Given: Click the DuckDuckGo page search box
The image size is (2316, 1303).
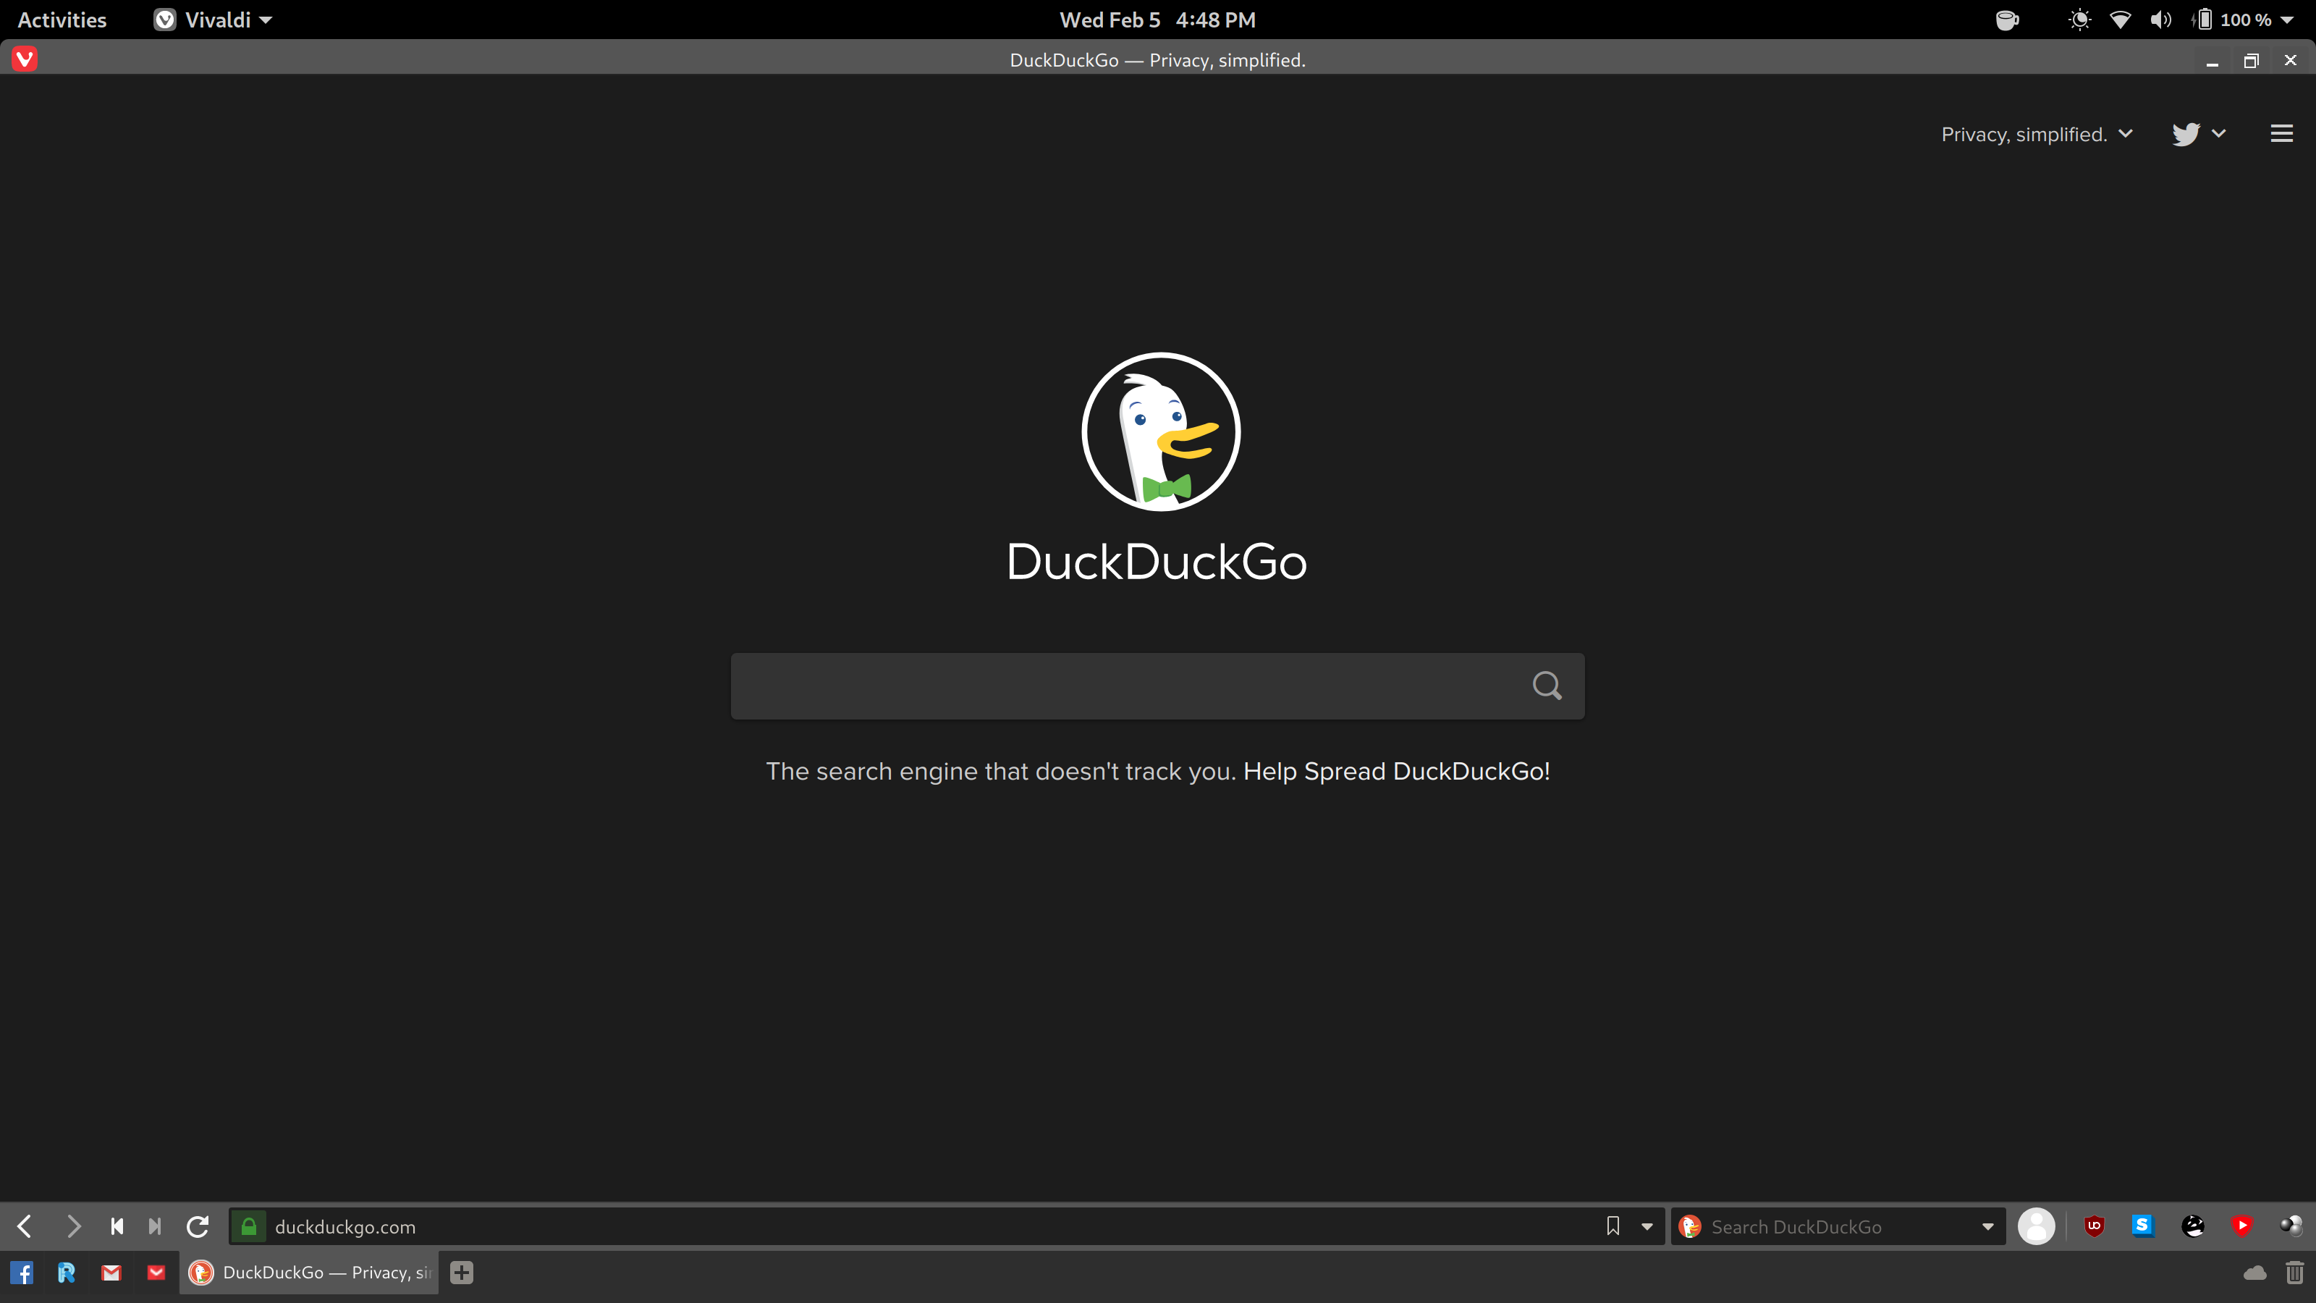Looking at the screenshot, I should 1124,686.
